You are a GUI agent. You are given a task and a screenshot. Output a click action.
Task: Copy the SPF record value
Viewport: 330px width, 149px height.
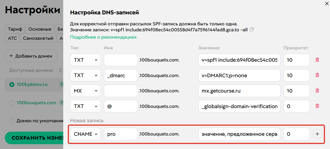pos(251,29)
